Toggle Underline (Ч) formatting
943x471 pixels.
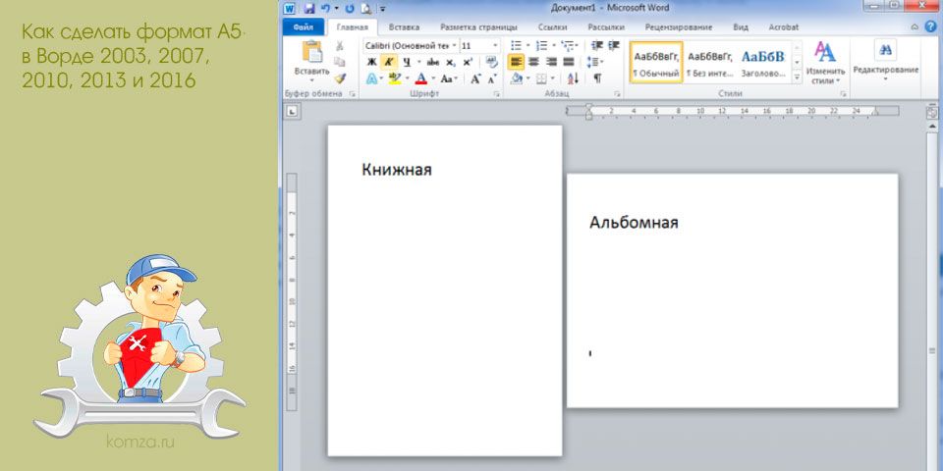[x=406, y=62]
